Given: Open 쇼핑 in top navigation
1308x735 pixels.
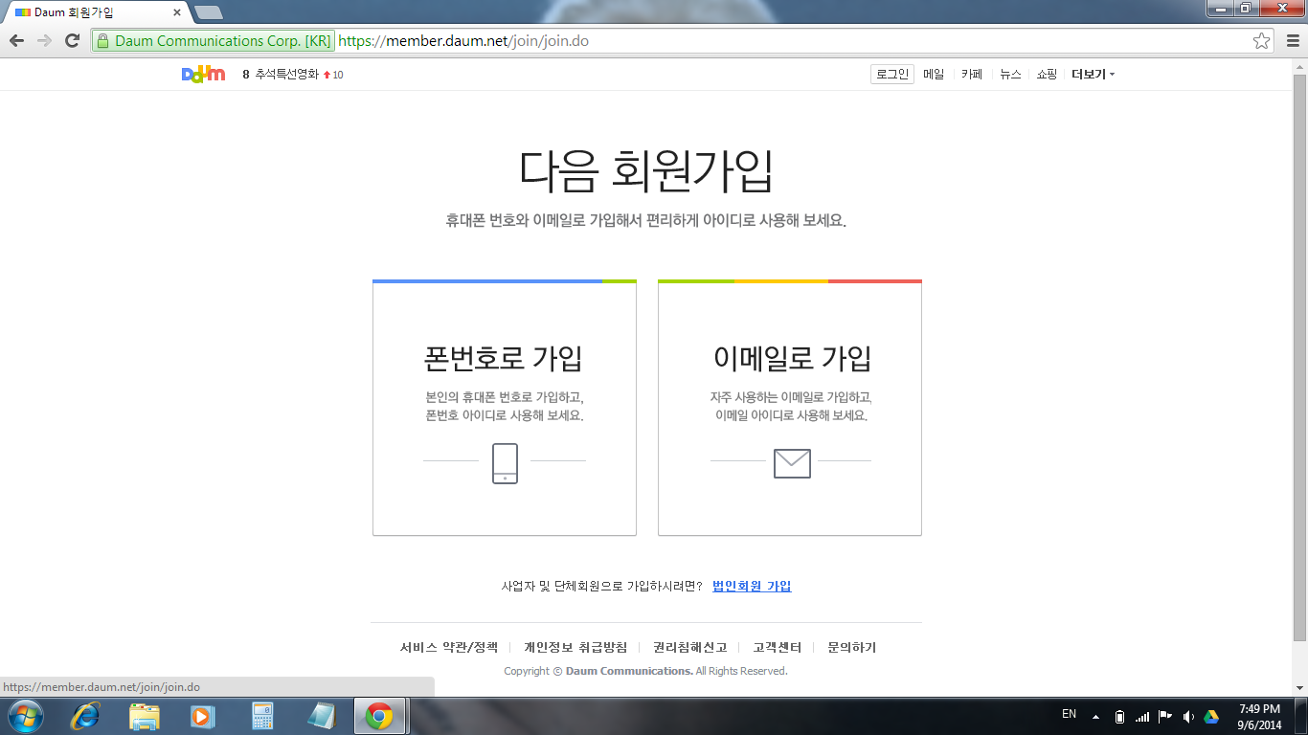Looking at the screenshot, I should (x=1047, y=74).
